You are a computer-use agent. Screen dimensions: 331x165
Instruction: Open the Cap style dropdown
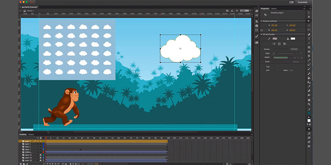click(276, 66)
